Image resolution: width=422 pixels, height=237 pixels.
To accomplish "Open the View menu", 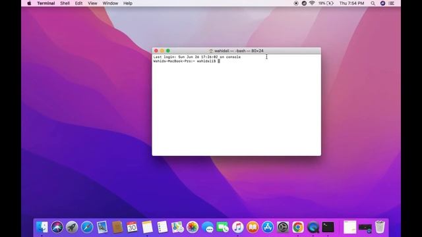I will pos(92,3).
